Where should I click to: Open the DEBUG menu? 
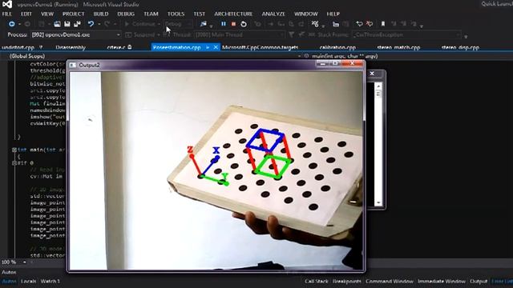pos(126,14)
